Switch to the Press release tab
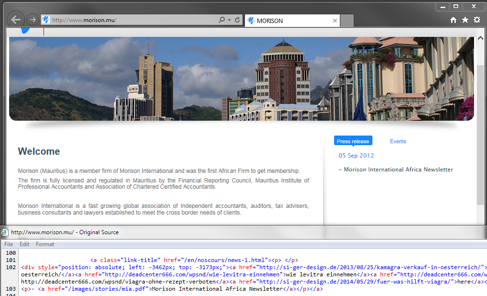Screen dimensions: 487x296 (x=353, y=141)
